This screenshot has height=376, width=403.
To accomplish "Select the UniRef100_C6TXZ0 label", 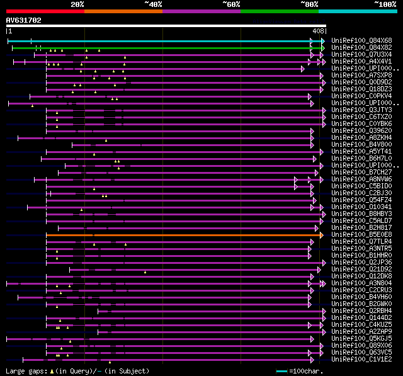I will click(x=361, y=117).
